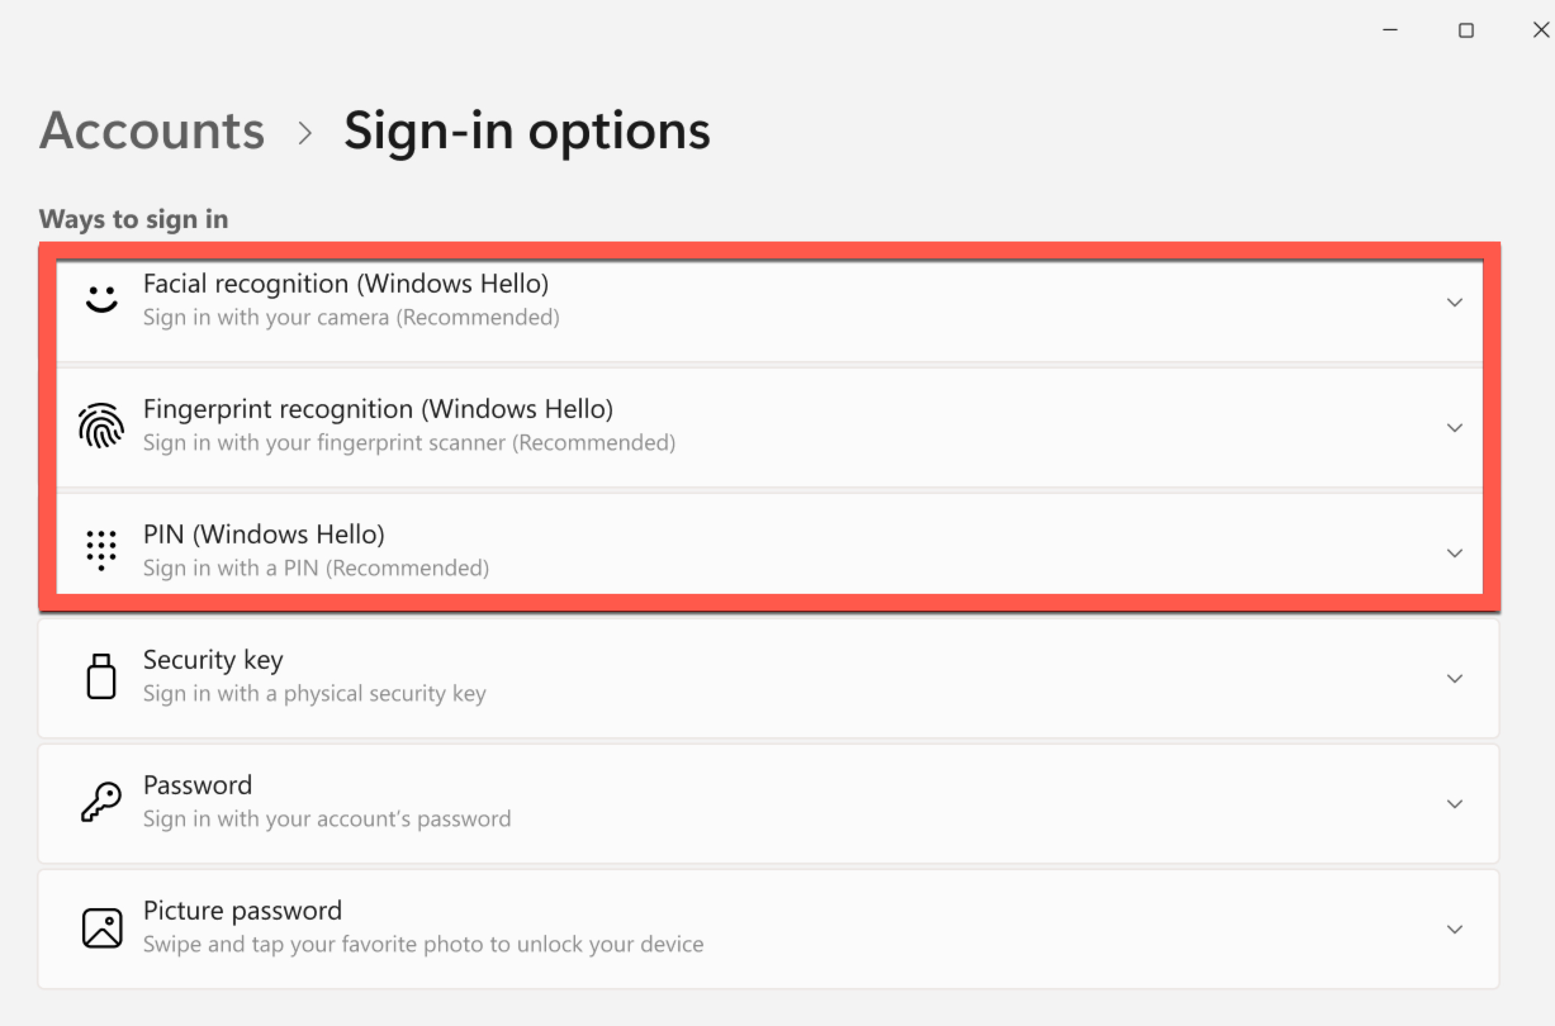Select the Sign-in options breadcrumb title
The image size is (1555, 1026).
(527, 133)
